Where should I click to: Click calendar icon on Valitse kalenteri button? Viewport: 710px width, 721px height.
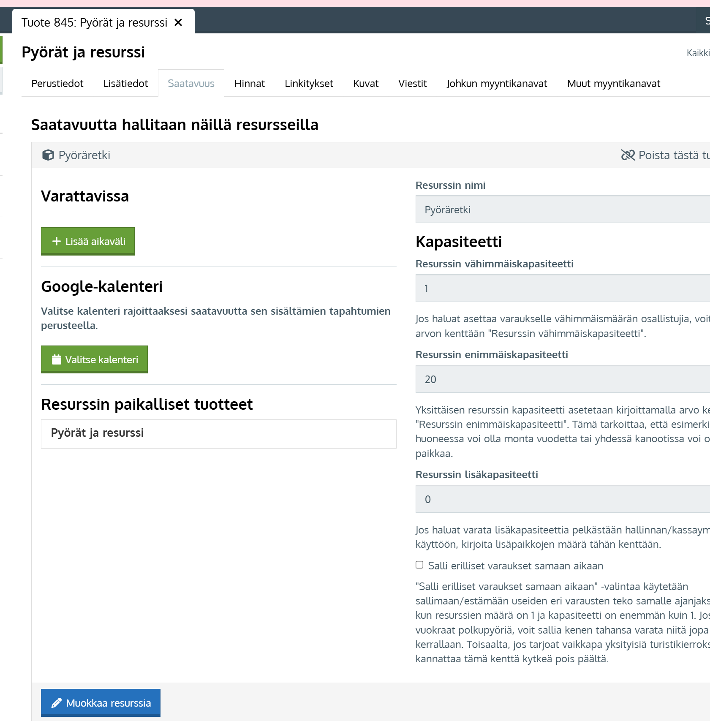pyautogui.click(x=57, y=359)
